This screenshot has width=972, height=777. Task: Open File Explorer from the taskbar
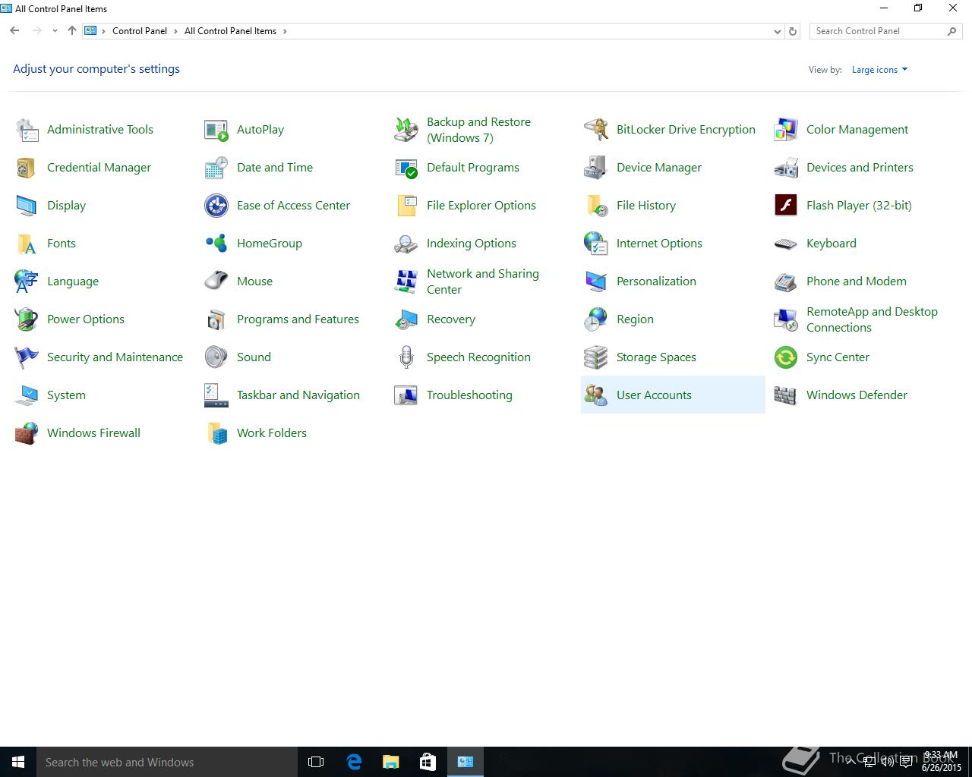390,762
